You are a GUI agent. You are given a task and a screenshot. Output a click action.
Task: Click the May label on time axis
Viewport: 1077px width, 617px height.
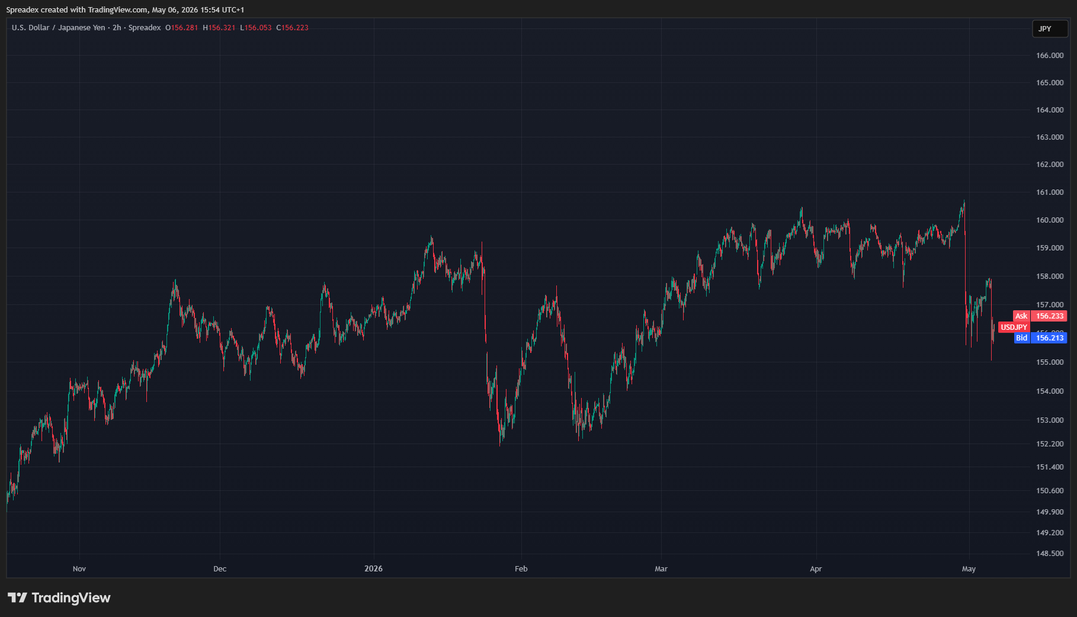point(969,569)
